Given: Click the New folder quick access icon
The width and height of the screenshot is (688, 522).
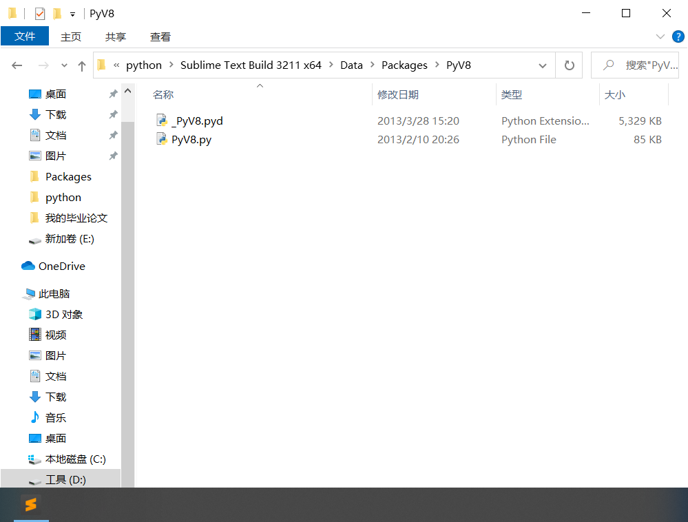Looking at the screenshot, I should tap(57, 14).
